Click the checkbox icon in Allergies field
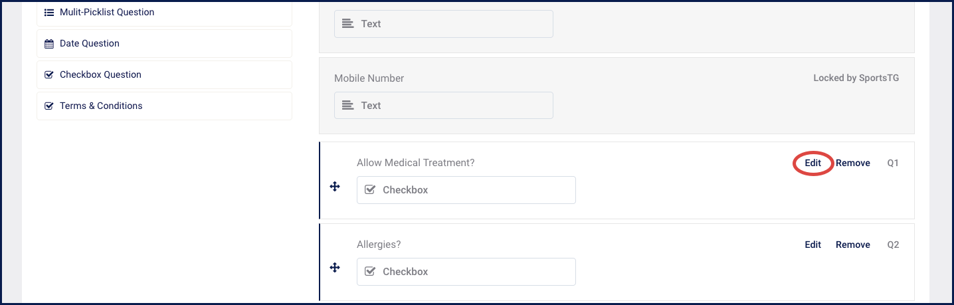The image size is (954, 305). [371, 272]
